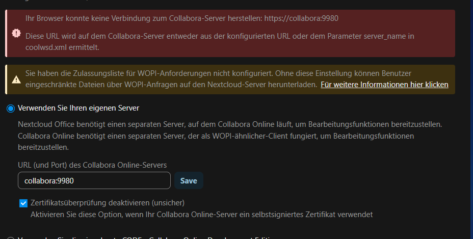The height and width of the screenshot is (239, 473).
Task: Click the yellow warning triangle icon in the WOPI alert
Action: tap(16, 79)
